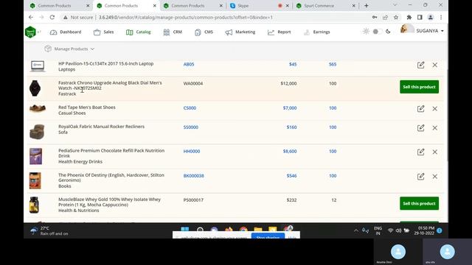Image resolution: width=472 pixels, height=265 pixels.
Task: Open the Sales menu
Action: pyautogui.click(x=103, y=32)
